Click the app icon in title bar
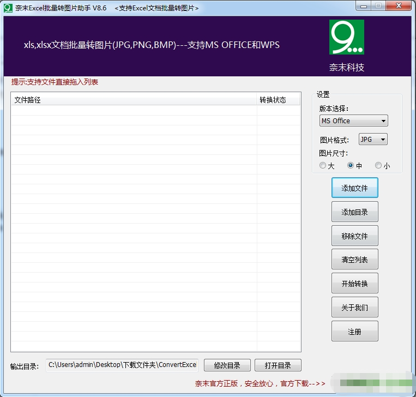This screenshot has width=416, height=397. pos(8,8)
